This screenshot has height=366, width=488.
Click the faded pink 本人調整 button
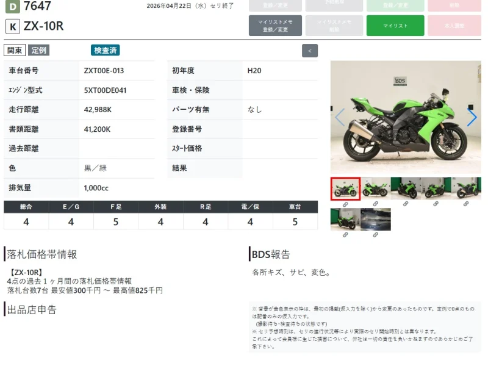(x=454, y=26)
